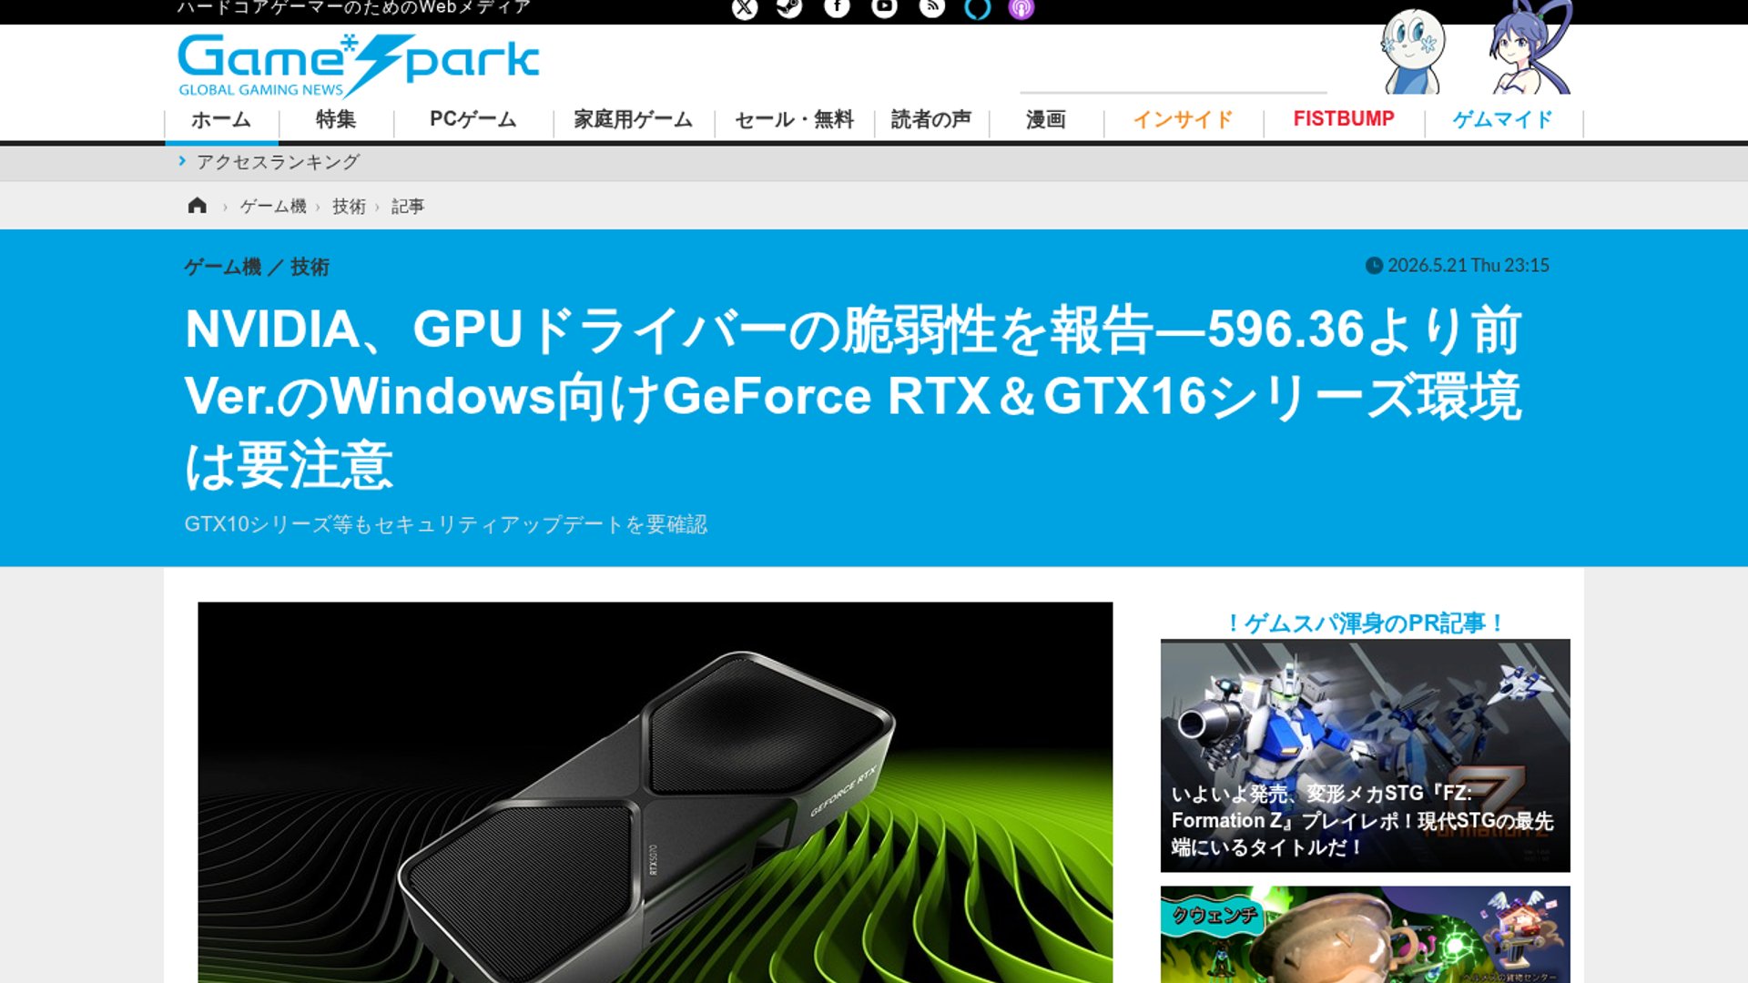Open the 技術 category in the article header
The image size is (1748, 983).
(310, 267)
